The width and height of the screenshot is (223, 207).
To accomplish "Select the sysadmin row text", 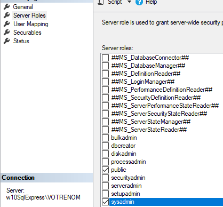I will tap(123, 202).
